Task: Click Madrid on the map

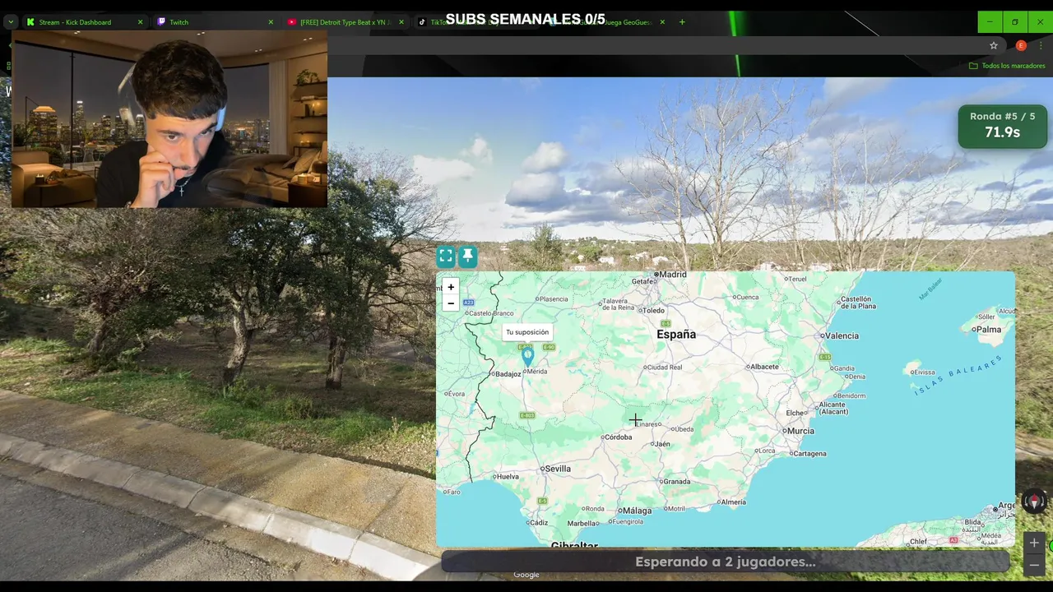Action: click(672, 275)
